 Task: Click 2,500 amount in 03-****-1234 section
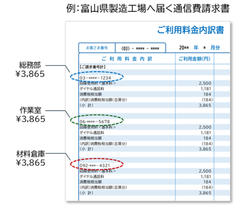point(205,83)
